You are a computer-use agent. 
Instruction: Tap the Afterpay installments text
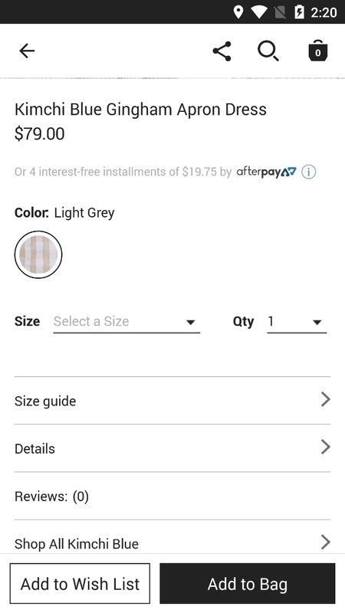pos(123,172)
